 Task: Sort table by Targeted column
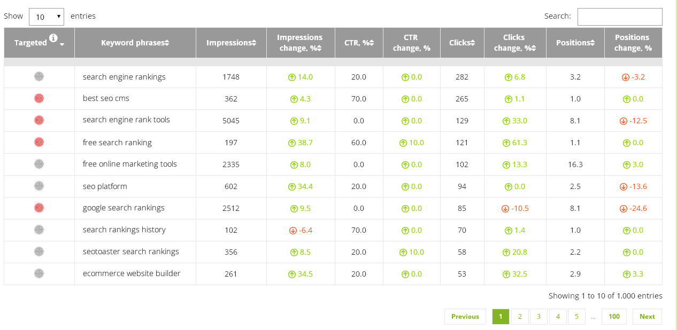(x=40, y=43)
